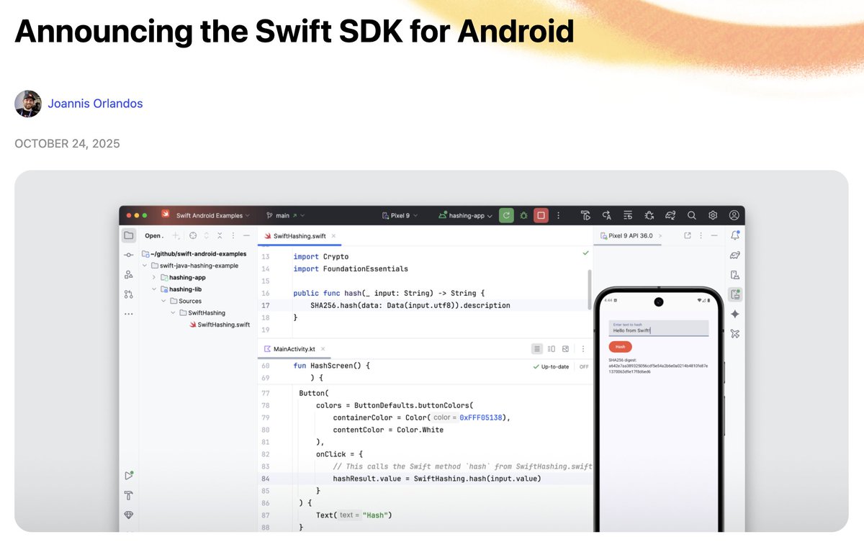Add new item with project panel plus
Viewport: 864px width, 547px height.
176,235
